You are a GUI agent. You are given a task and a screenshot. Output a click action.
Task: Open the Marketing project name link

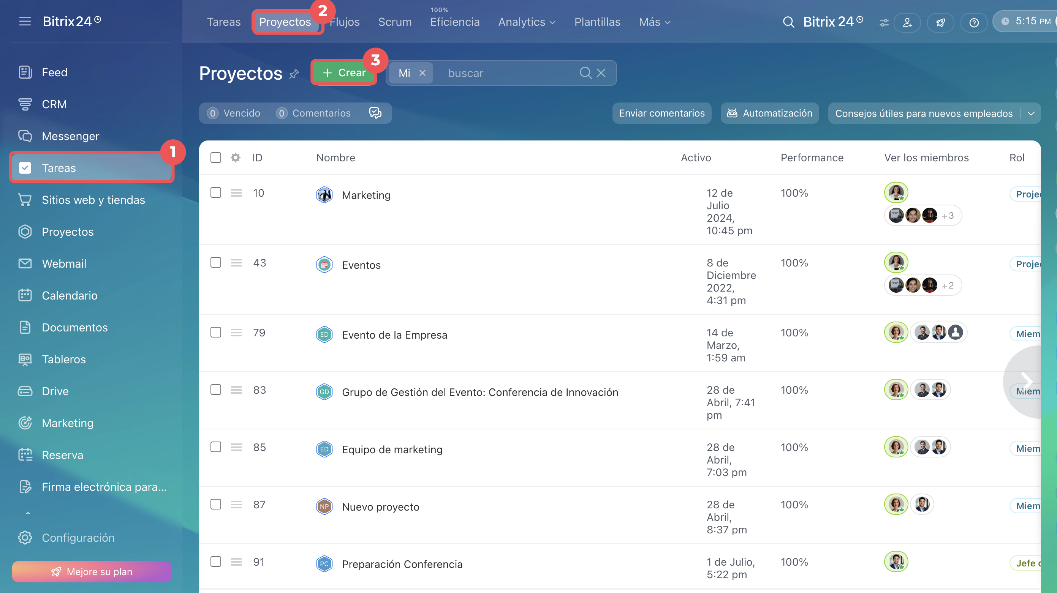(x=366, y=195)
